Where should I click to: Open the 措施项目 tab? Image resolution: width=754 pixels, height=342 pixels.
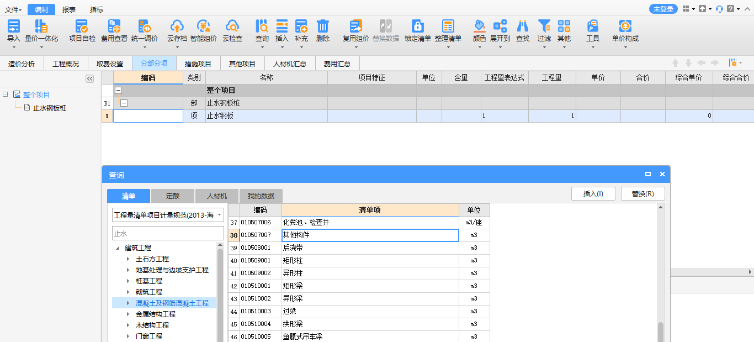click(198, 64)
